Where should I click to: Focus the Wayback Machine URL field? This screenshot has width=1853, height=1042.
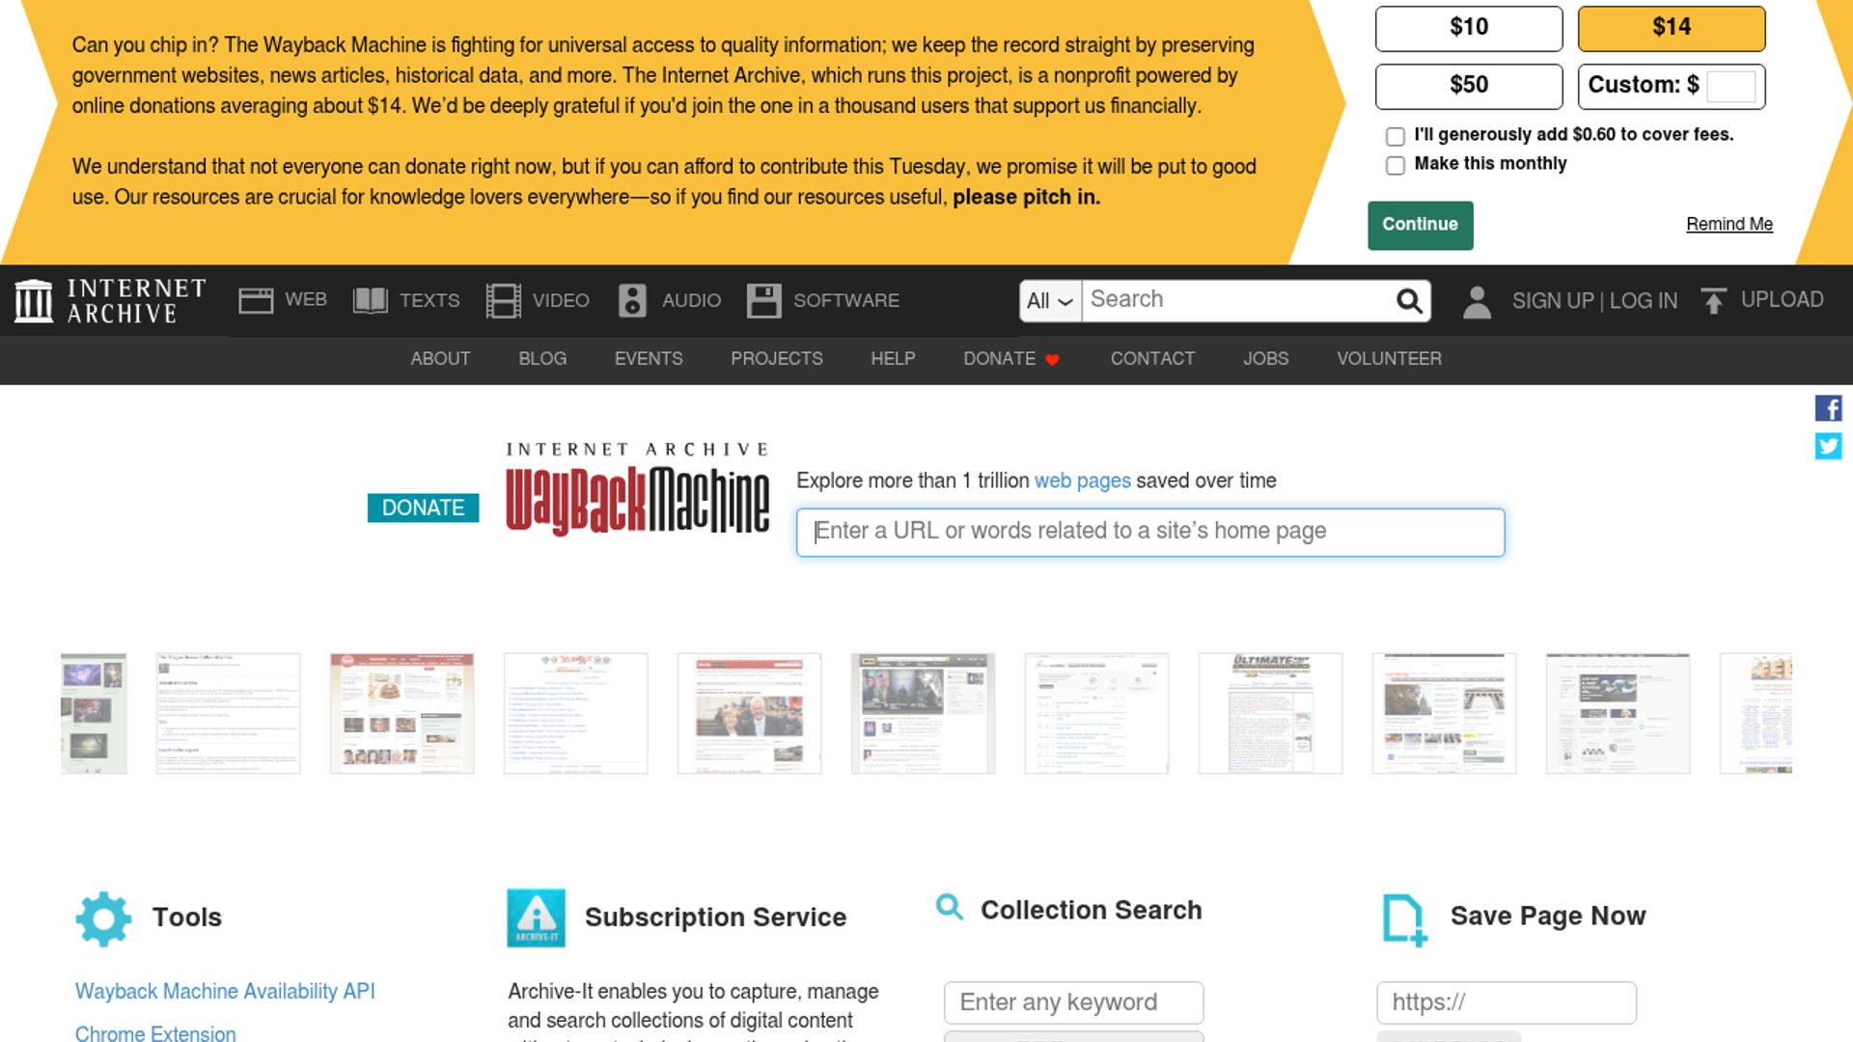pyautogui.click(x=1150, y=532)
